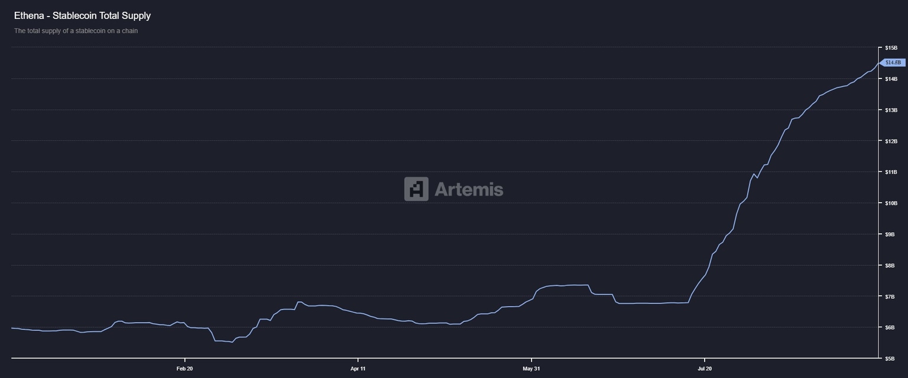This screenshot has height=378, width=908.
Task: Click the $13B axis tick mark
Action: [x=880, y=109]
